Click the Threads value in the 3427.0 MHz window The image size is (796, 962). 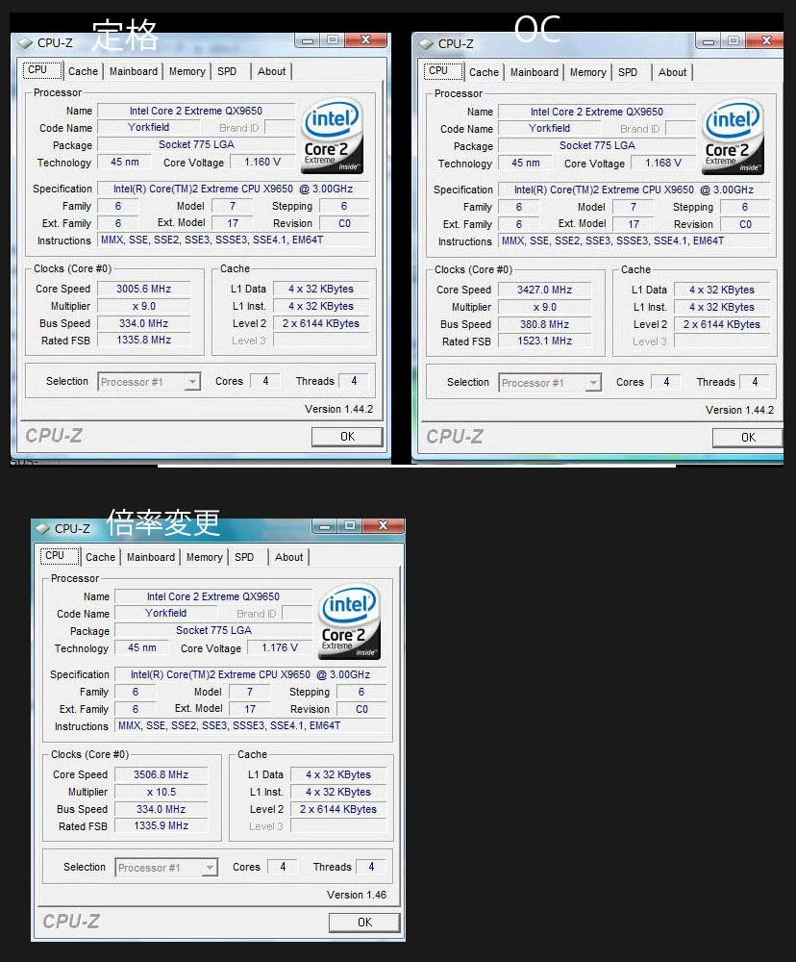(x=755, y=382)
